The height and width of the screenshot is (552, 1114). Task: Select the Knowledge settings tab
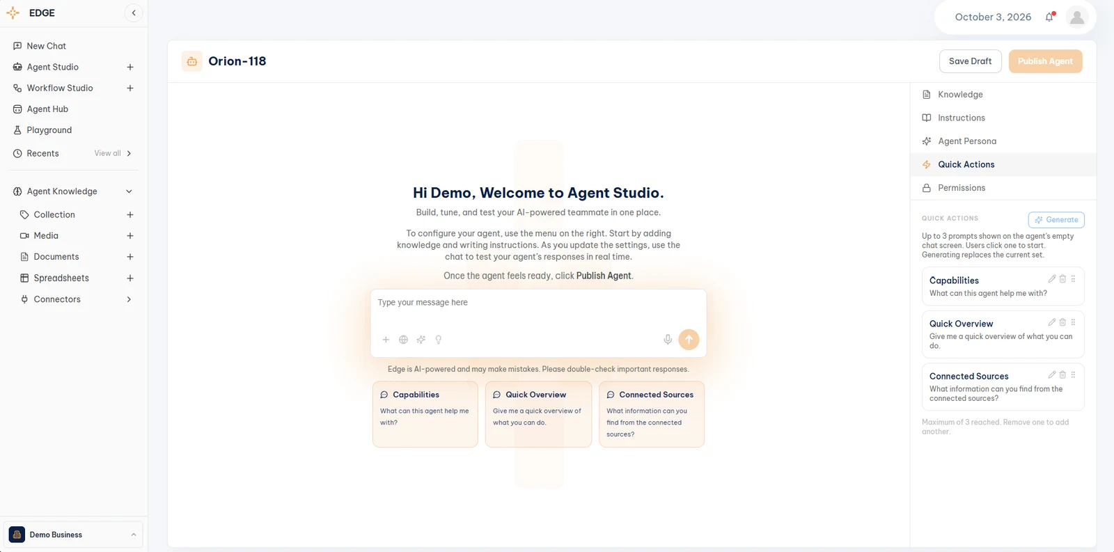(x=1003, y=95)
